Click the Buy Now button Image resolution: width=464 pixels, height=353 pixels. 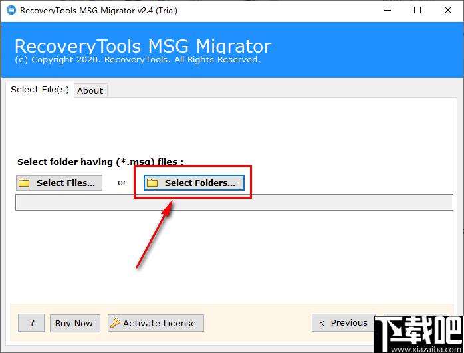coord(75,323)
